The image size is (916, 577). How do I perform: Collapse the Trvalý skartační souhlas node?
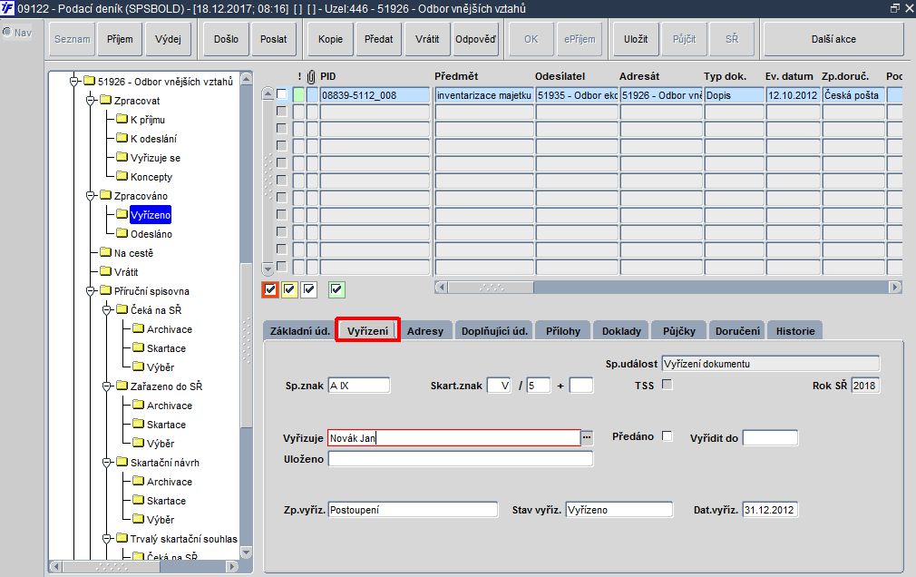(107, 538)
